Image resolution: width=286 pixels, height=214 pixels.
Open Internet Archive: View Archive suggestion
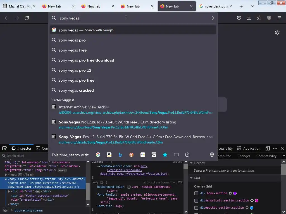(133, 110)
